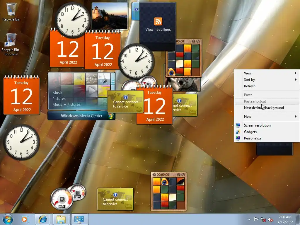Click the Gadgets icon in the context menu
This screenshot has width=300, height=225.
238,132
